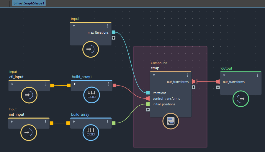The image size is (265, 152).
Task: Click the init_input node circle icon
Action: click(29, 132)
